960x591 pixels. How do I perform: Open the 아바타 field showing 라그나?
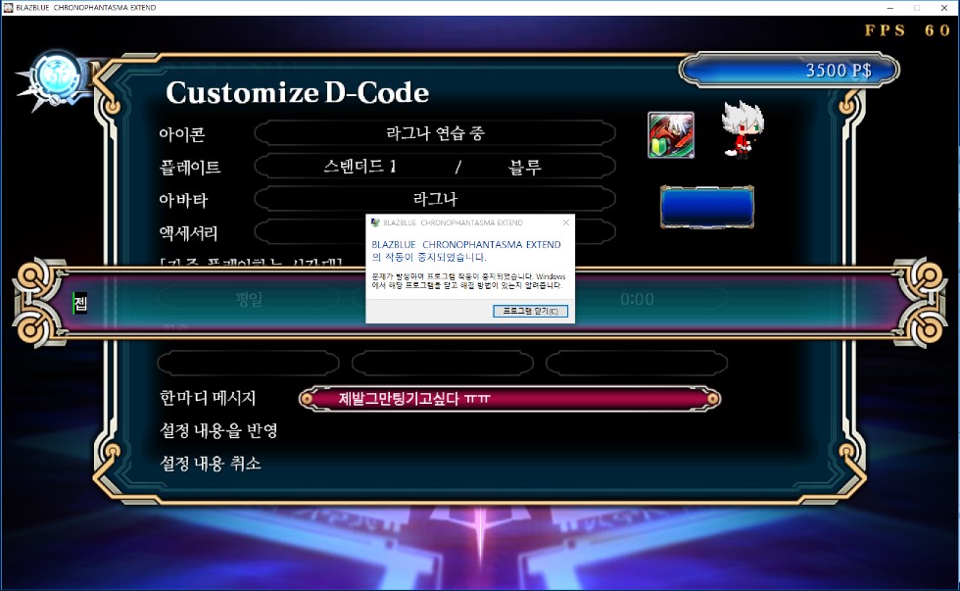coord(434,199)
